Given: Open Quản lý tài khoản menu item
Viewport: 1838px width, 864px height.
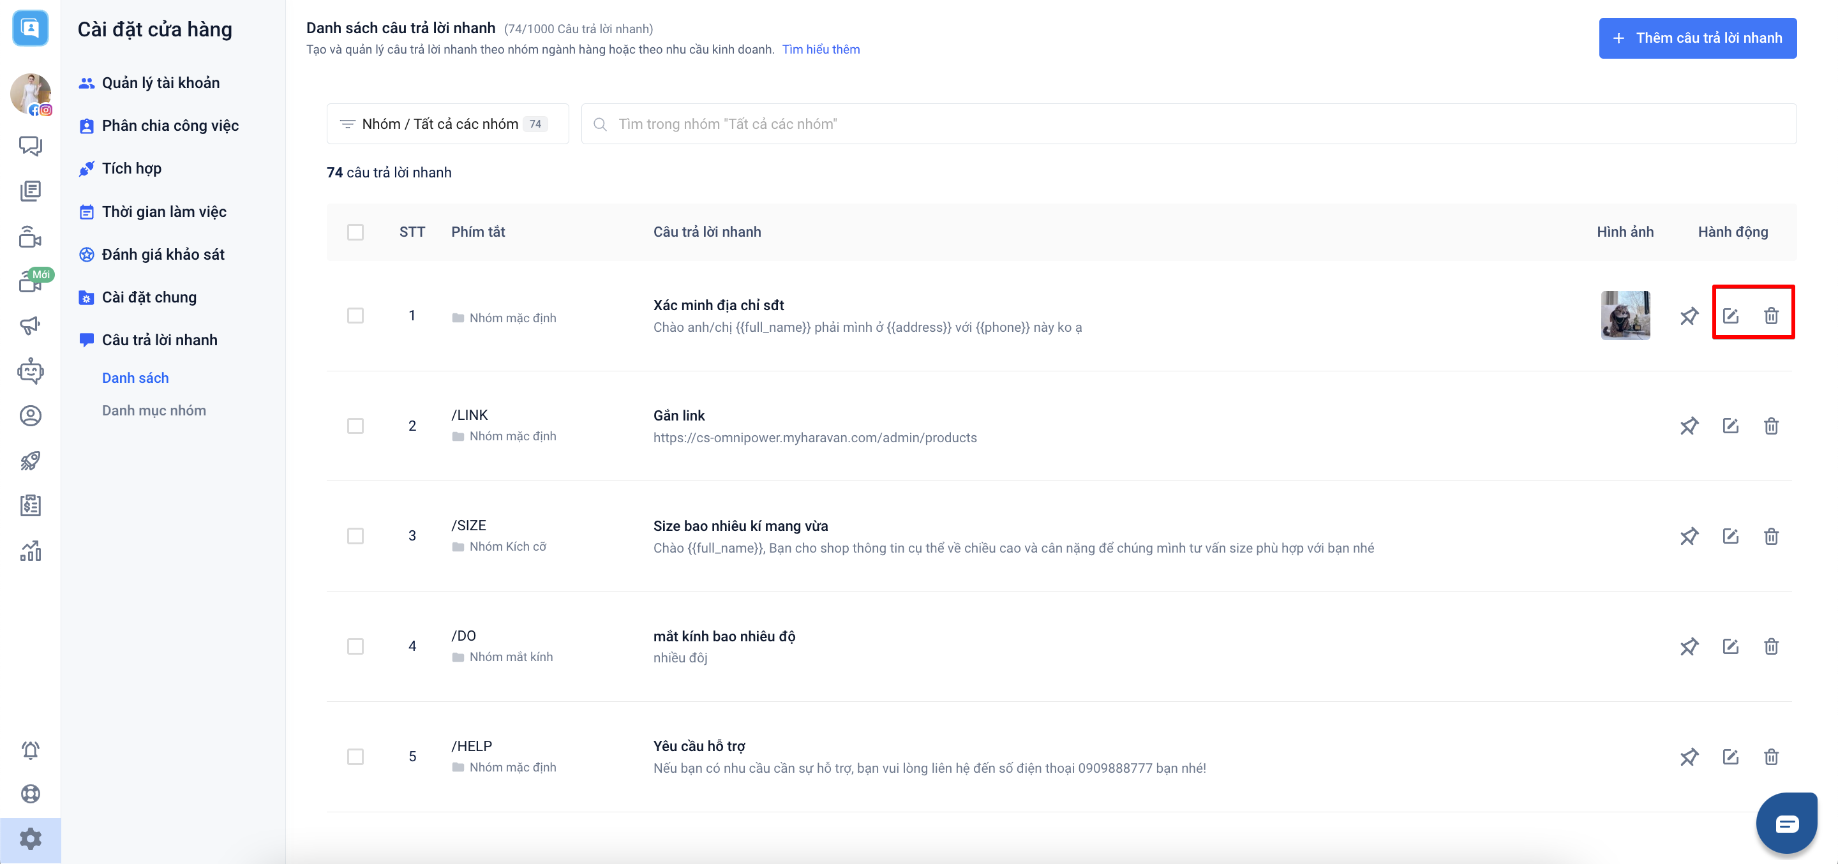Looking at the screenshot, I should (160, 83).
